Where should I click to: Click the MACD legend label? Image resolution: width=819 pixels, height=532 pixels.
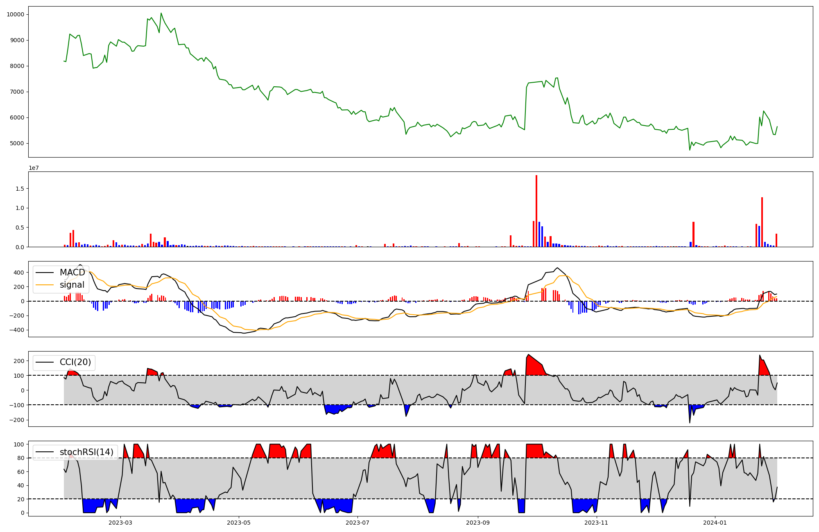coord(72,273)
